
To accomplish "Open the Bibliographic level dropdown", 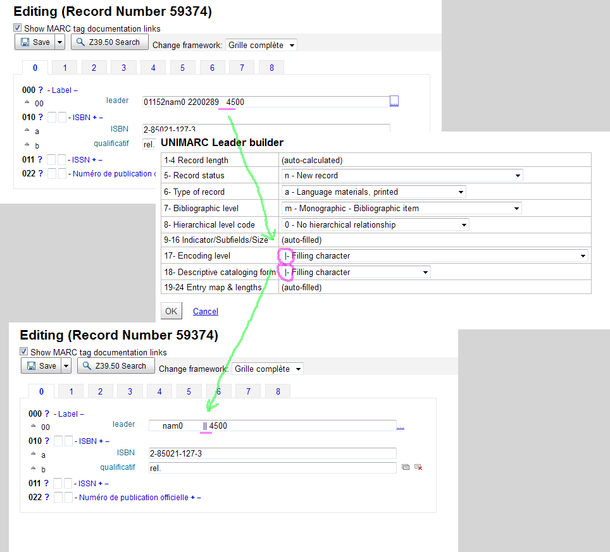I will coord(401,208).
